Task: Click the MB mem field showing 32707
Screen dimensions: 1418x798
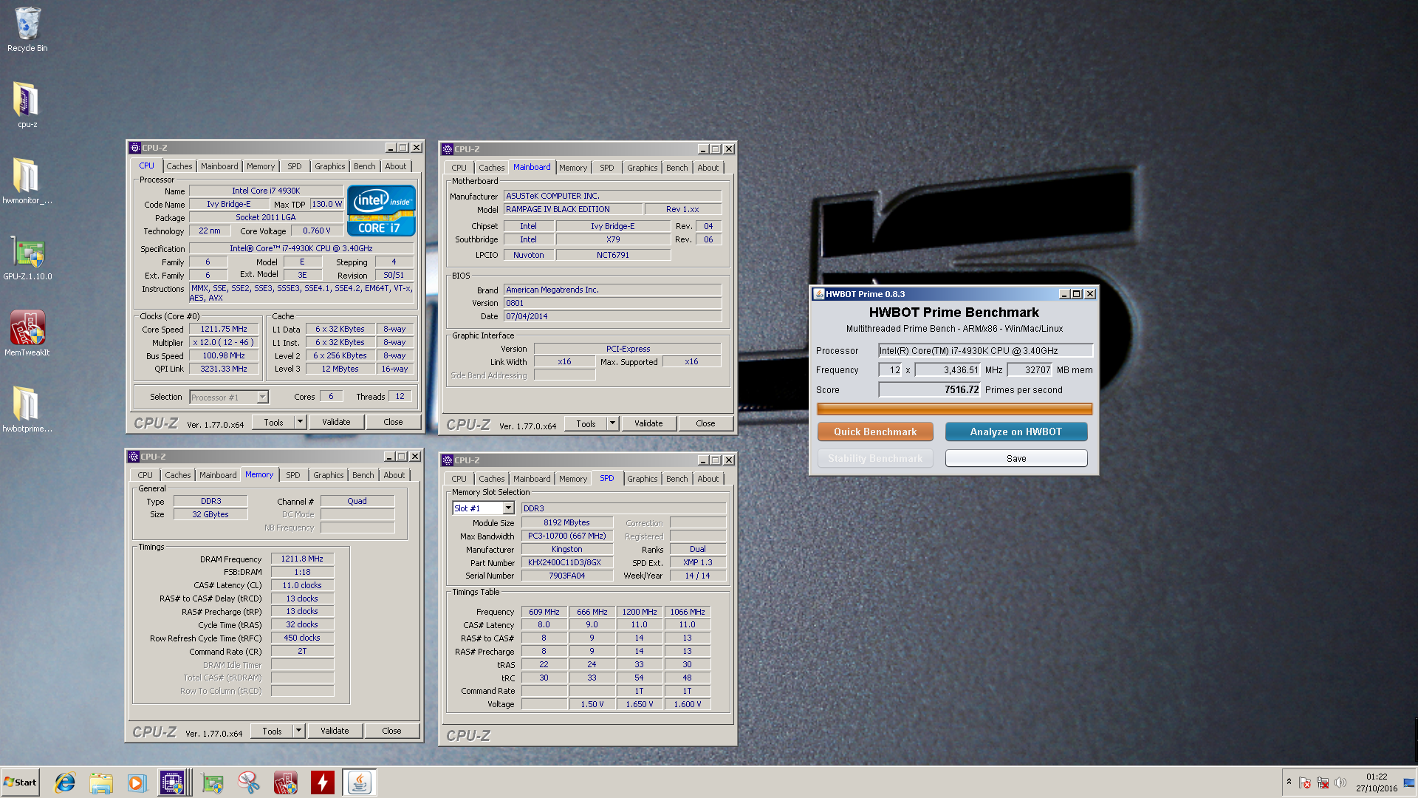Action: click(x=1030, y=370)
